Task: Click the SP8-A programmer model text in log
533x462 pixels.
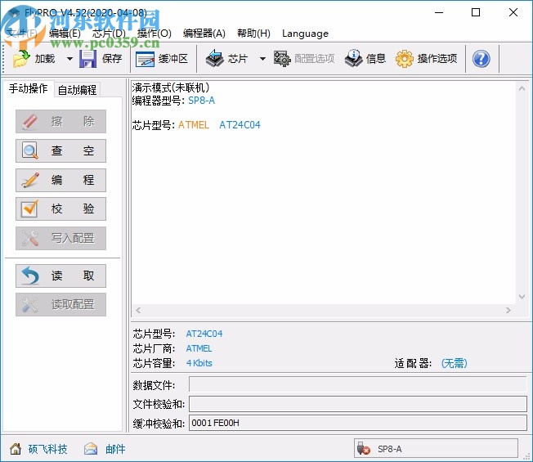Action: tap(201, 101)
